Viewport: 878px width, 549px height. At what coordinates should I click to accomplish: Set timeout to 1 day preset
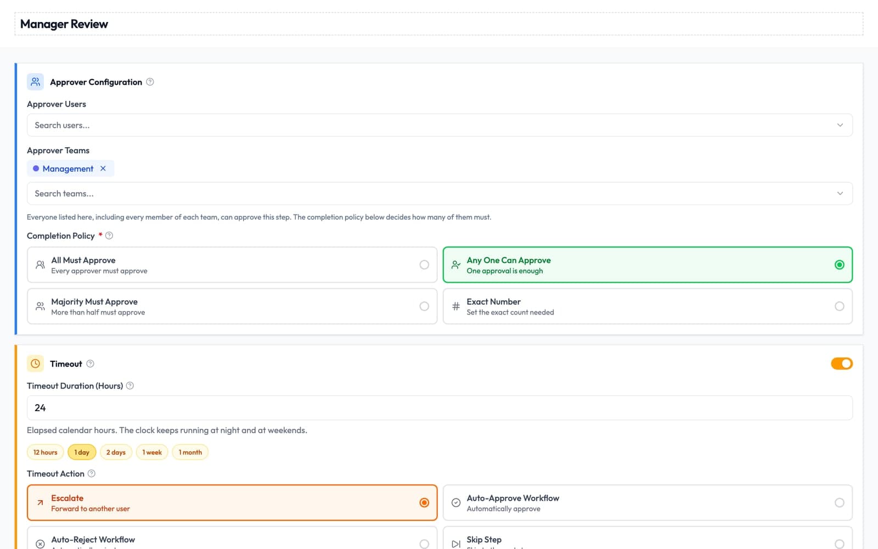[x=82, y=452]
